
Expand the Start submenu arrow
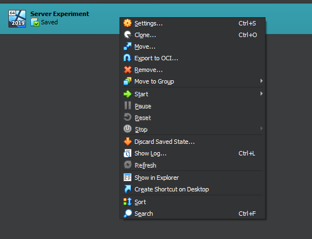(x=262, y=93)
